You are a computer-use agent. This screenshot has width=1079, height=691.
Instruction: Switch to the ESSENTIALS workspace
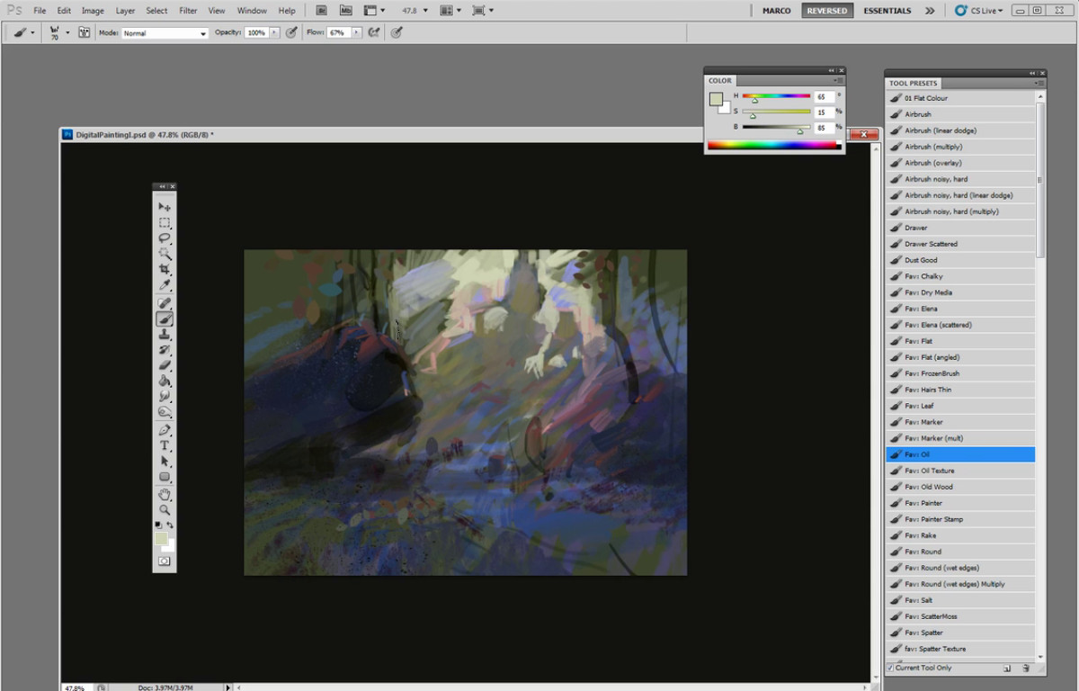[887, 11]
